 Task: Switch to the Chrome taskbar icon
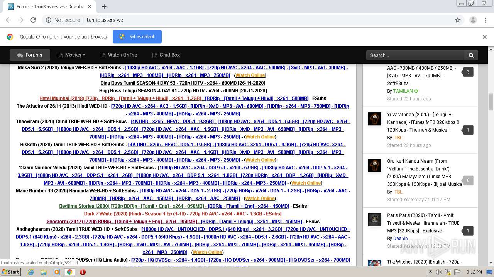[x=70, y=272]
